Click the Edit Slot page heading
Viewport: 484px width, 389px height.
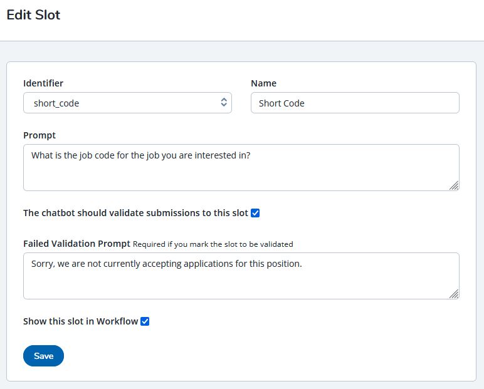click(x=33, y=15)
